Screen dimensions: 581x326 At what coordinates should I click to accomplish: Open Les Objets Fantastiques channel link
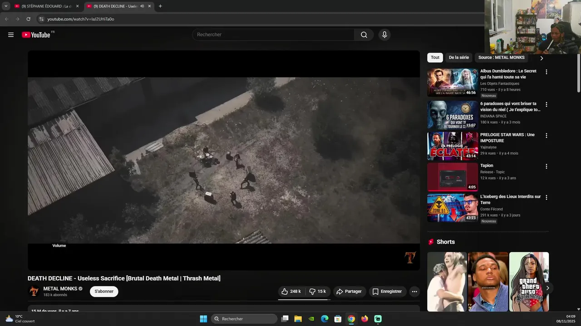500,84
